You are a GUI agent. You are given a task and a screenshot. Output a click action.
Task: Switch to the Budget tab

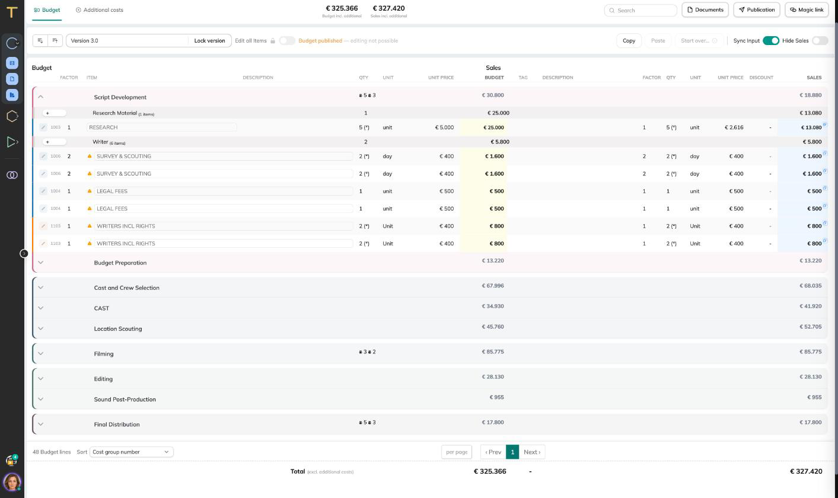(x=47, y=10)
